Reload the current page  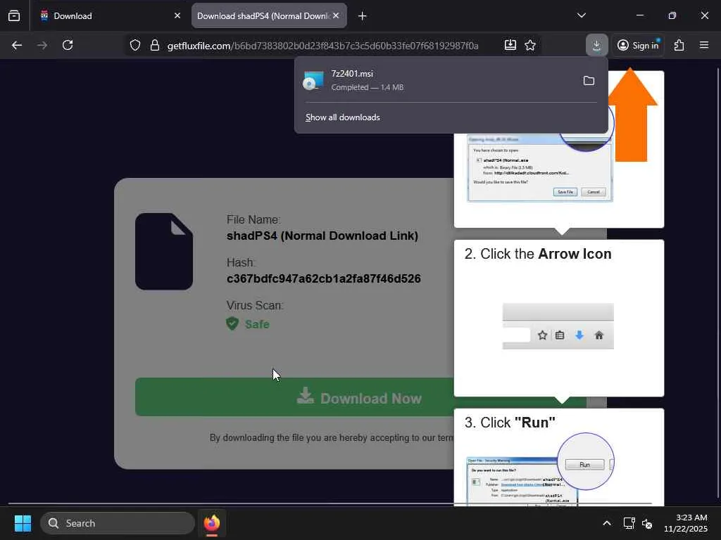coord(68,45)
